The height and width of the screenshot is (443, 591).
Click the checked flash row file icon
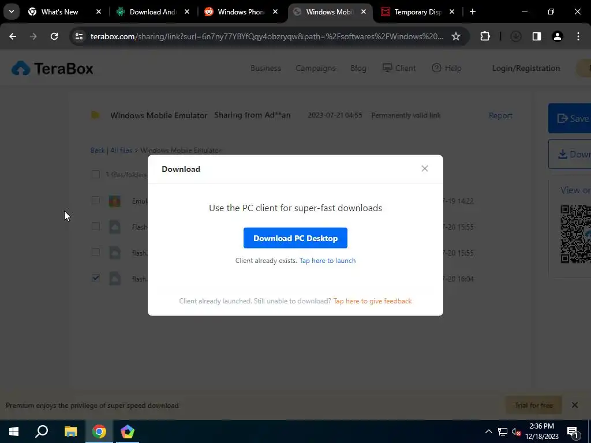pos(115,279)
